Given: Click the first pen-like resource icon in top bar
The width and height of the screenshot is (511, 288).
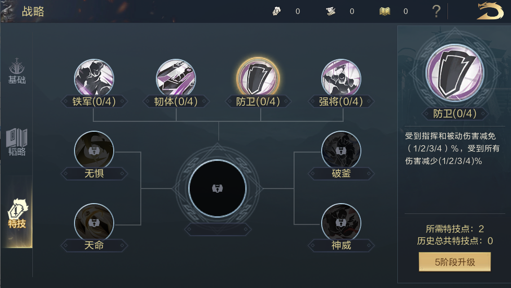Looking at the screenshot, I should coord(277,11).
